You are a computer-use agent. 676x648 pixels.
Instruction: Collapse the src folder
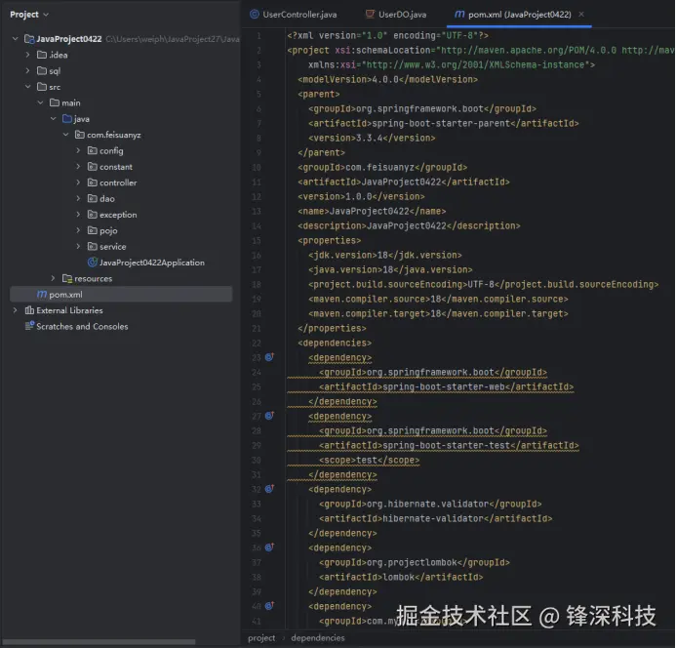pyautogui.click(x=28, y=87)
